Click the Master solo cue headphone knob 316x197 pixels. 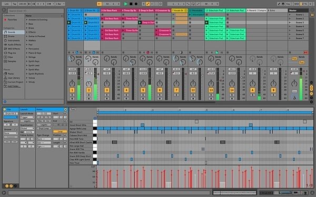point(294,98)
